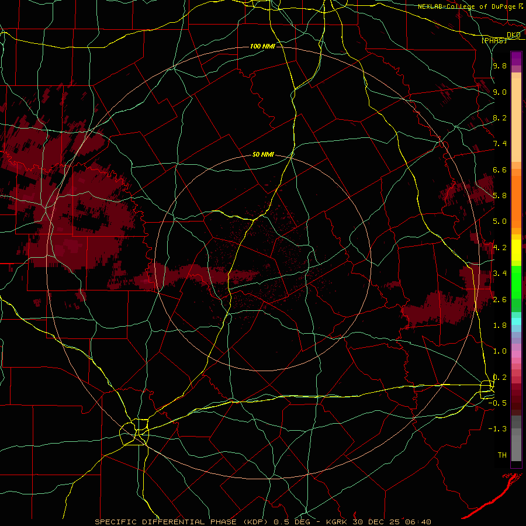The height and width of the screenshot is (526, 526).
Task: Click the TH label on the color scale
Action: click(502, 455)
